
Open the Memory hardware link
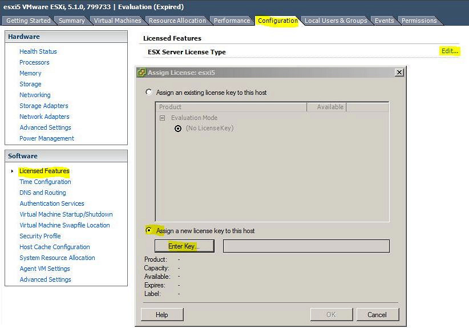point(30,73)
